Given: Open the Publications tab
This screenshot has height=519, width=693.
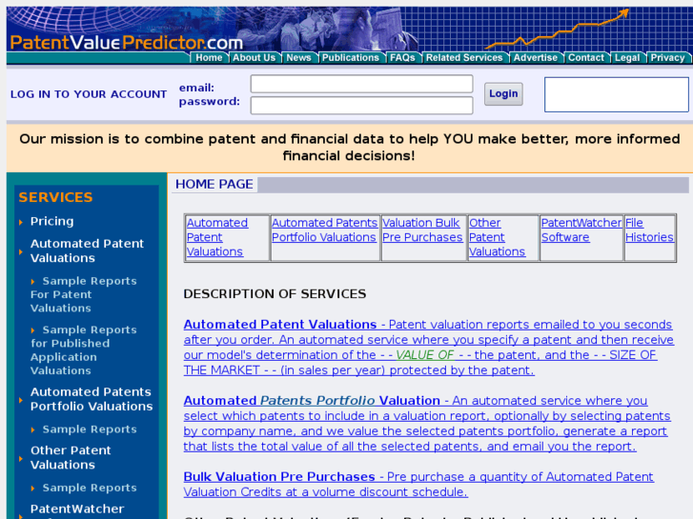Looking at the screenshot, I should tap(351, 58).
